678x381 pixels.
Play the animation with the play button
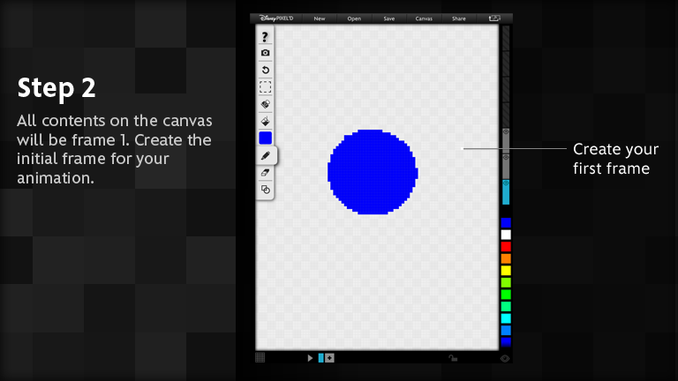tap(310, 358)
